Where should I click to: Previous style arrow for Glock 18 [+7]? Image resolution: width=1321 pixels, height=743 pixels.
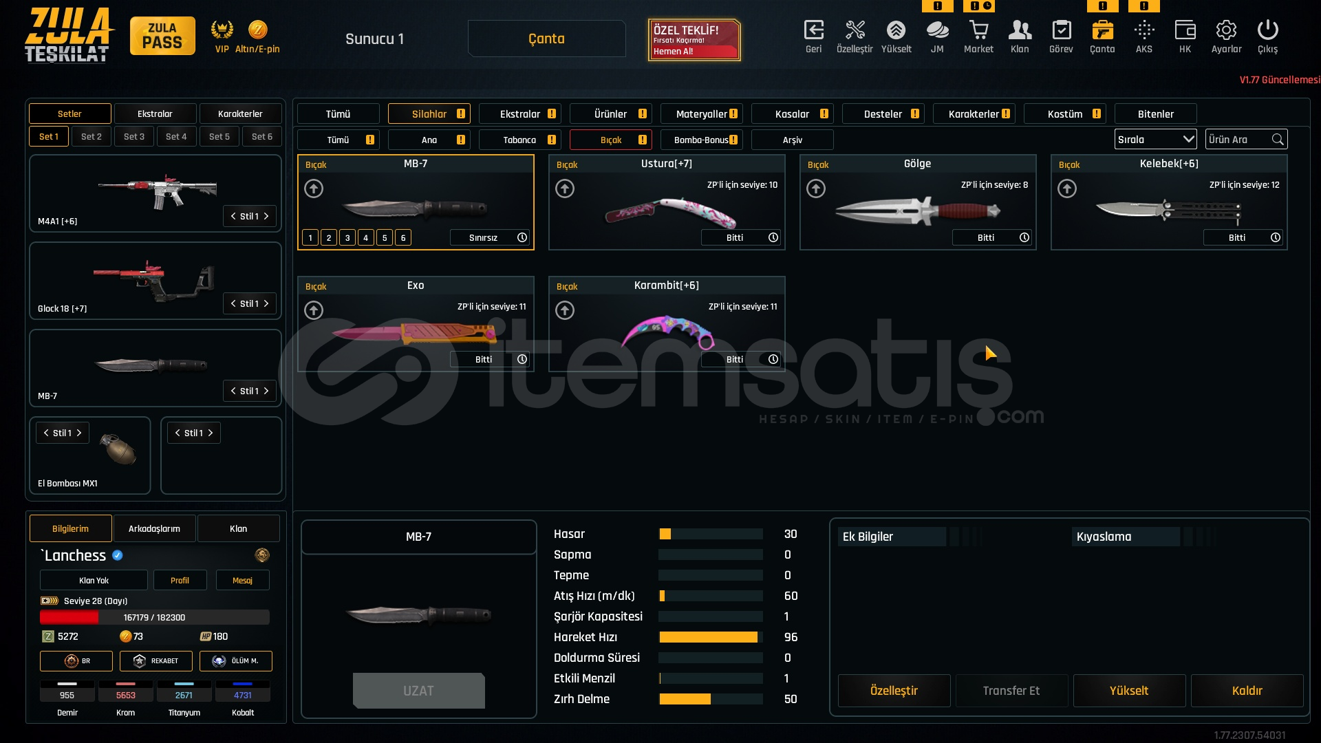click(x=233, y=303)
